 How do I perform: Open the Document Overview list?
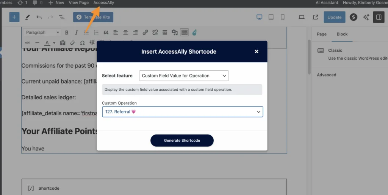point(61,17)
